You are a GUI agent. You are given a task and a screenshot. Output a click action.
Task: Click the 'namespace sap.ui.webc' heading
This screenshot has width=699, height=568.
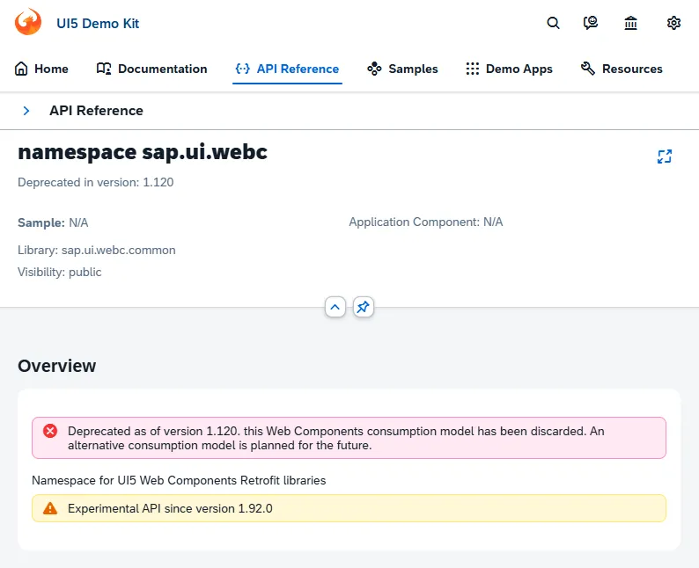point(143,152)
